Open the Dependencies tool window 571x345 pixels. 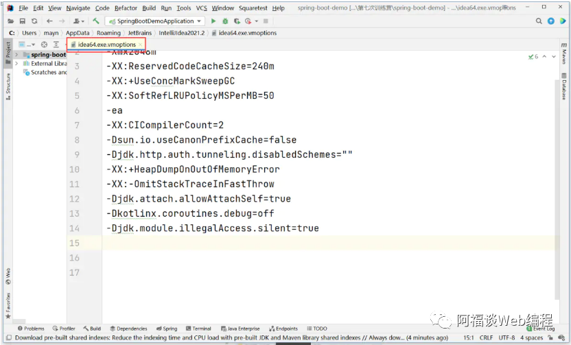pyautogui.click(x=128, y=329)
